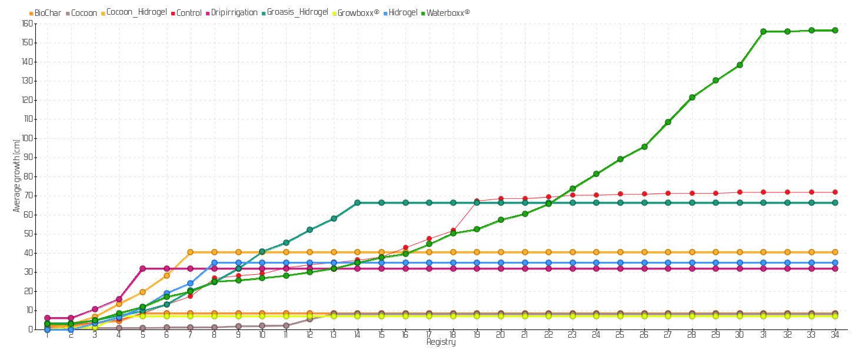
Task: Click Waterboxx® data point at registry 34
Action: [x=835, y=31]
